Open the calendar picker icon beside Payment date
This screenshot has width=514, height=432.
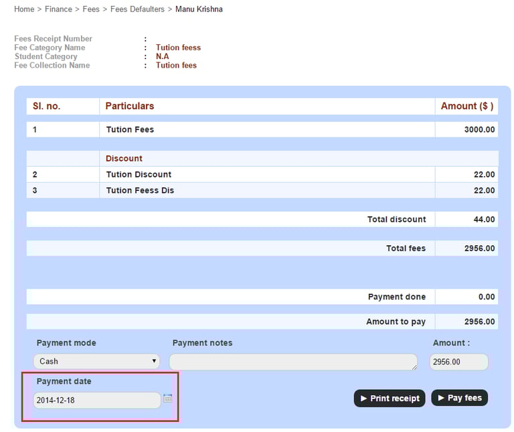[167, 399]
